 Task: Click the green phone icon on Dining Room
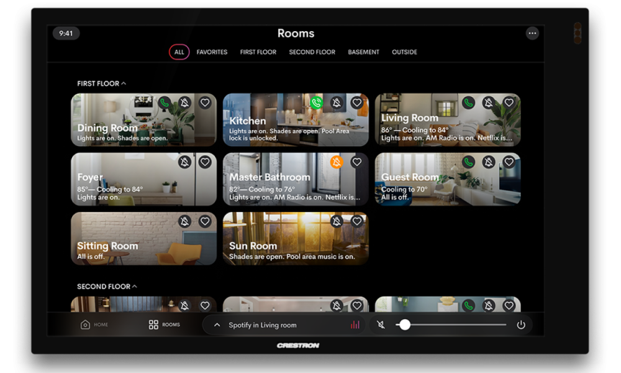click(x=165, y=103)
